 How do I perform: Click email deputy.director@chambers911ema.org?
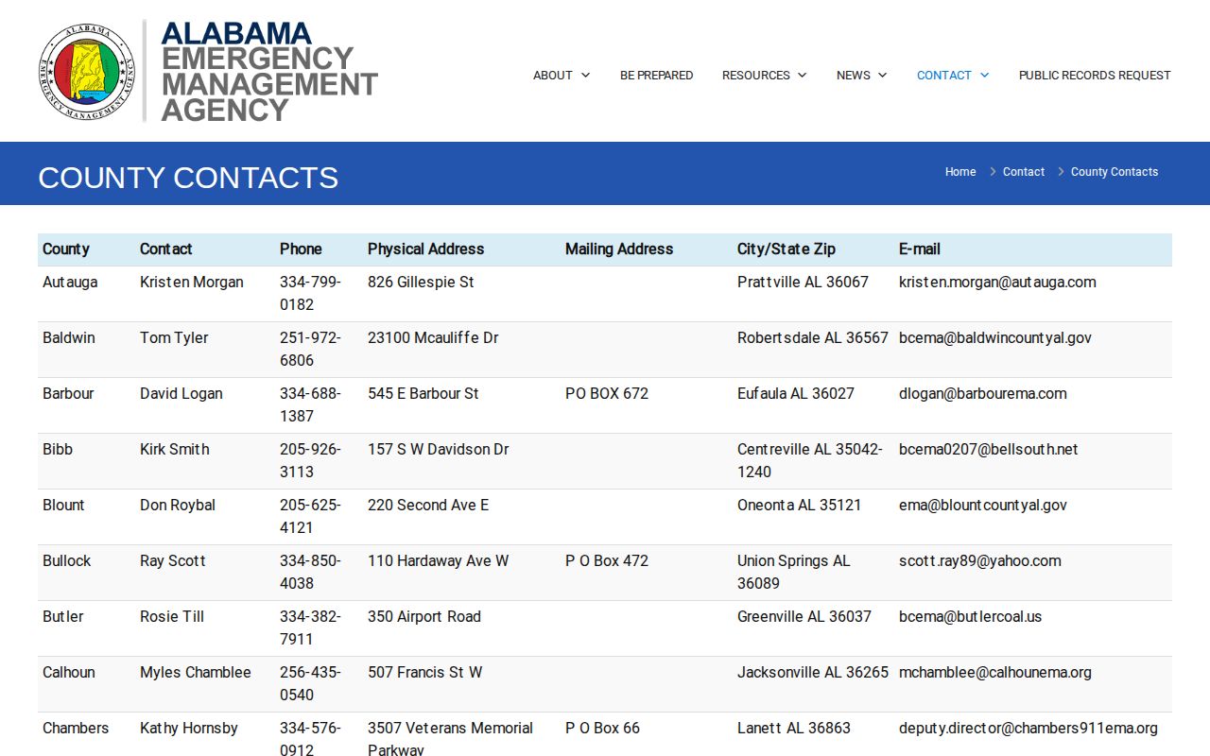[1028, 729]
